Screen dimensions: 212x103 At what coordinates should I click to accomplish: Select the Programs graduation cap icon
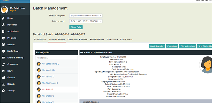[3, 38]
